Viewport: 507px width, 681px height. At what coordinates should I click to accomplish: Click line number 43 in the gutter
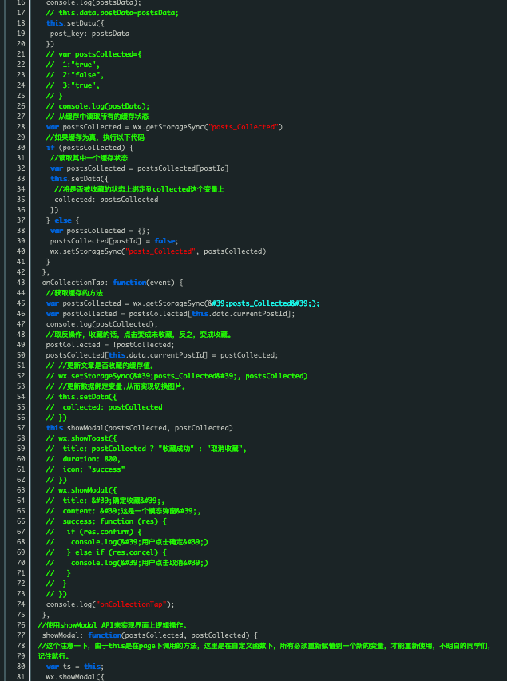click(21, 283)
